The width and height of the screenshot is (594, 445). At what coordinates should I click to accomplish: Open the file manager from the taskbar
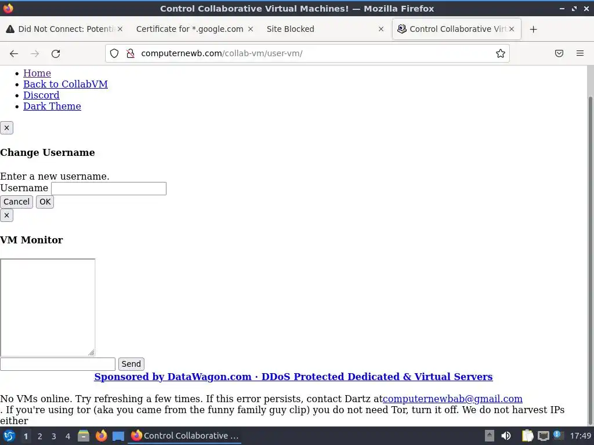click(x=84, y=436)
